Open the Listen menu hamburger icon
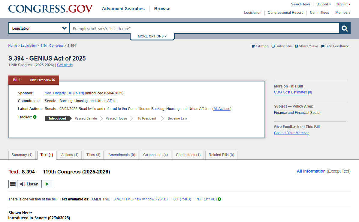Viewport: 359px width, 222px height. coord(13,184)
